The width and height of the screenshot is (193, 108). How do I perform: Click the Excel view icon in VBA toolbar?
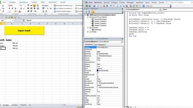point(87,6)
